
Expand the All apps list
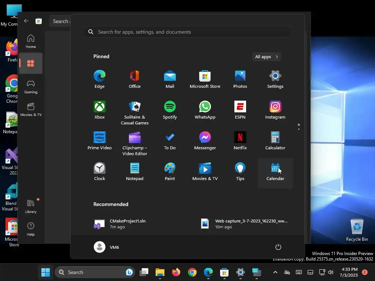click(267, 57)
